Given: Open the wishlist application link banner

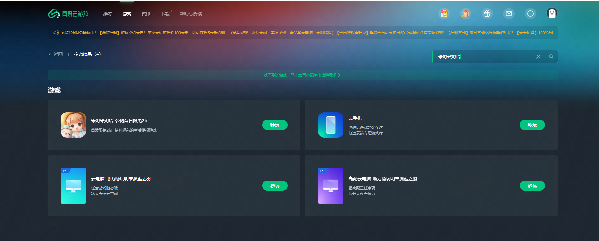Looking at the screenshot, I should 302,75.
